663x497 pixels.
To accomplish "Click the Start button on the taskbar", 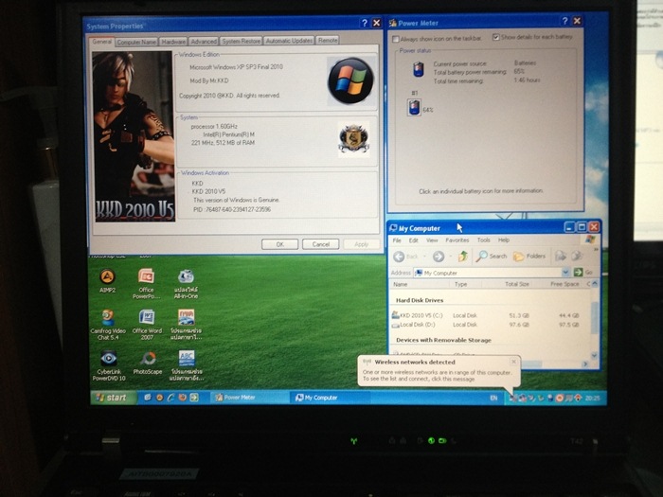I will [x=111, y=398].
